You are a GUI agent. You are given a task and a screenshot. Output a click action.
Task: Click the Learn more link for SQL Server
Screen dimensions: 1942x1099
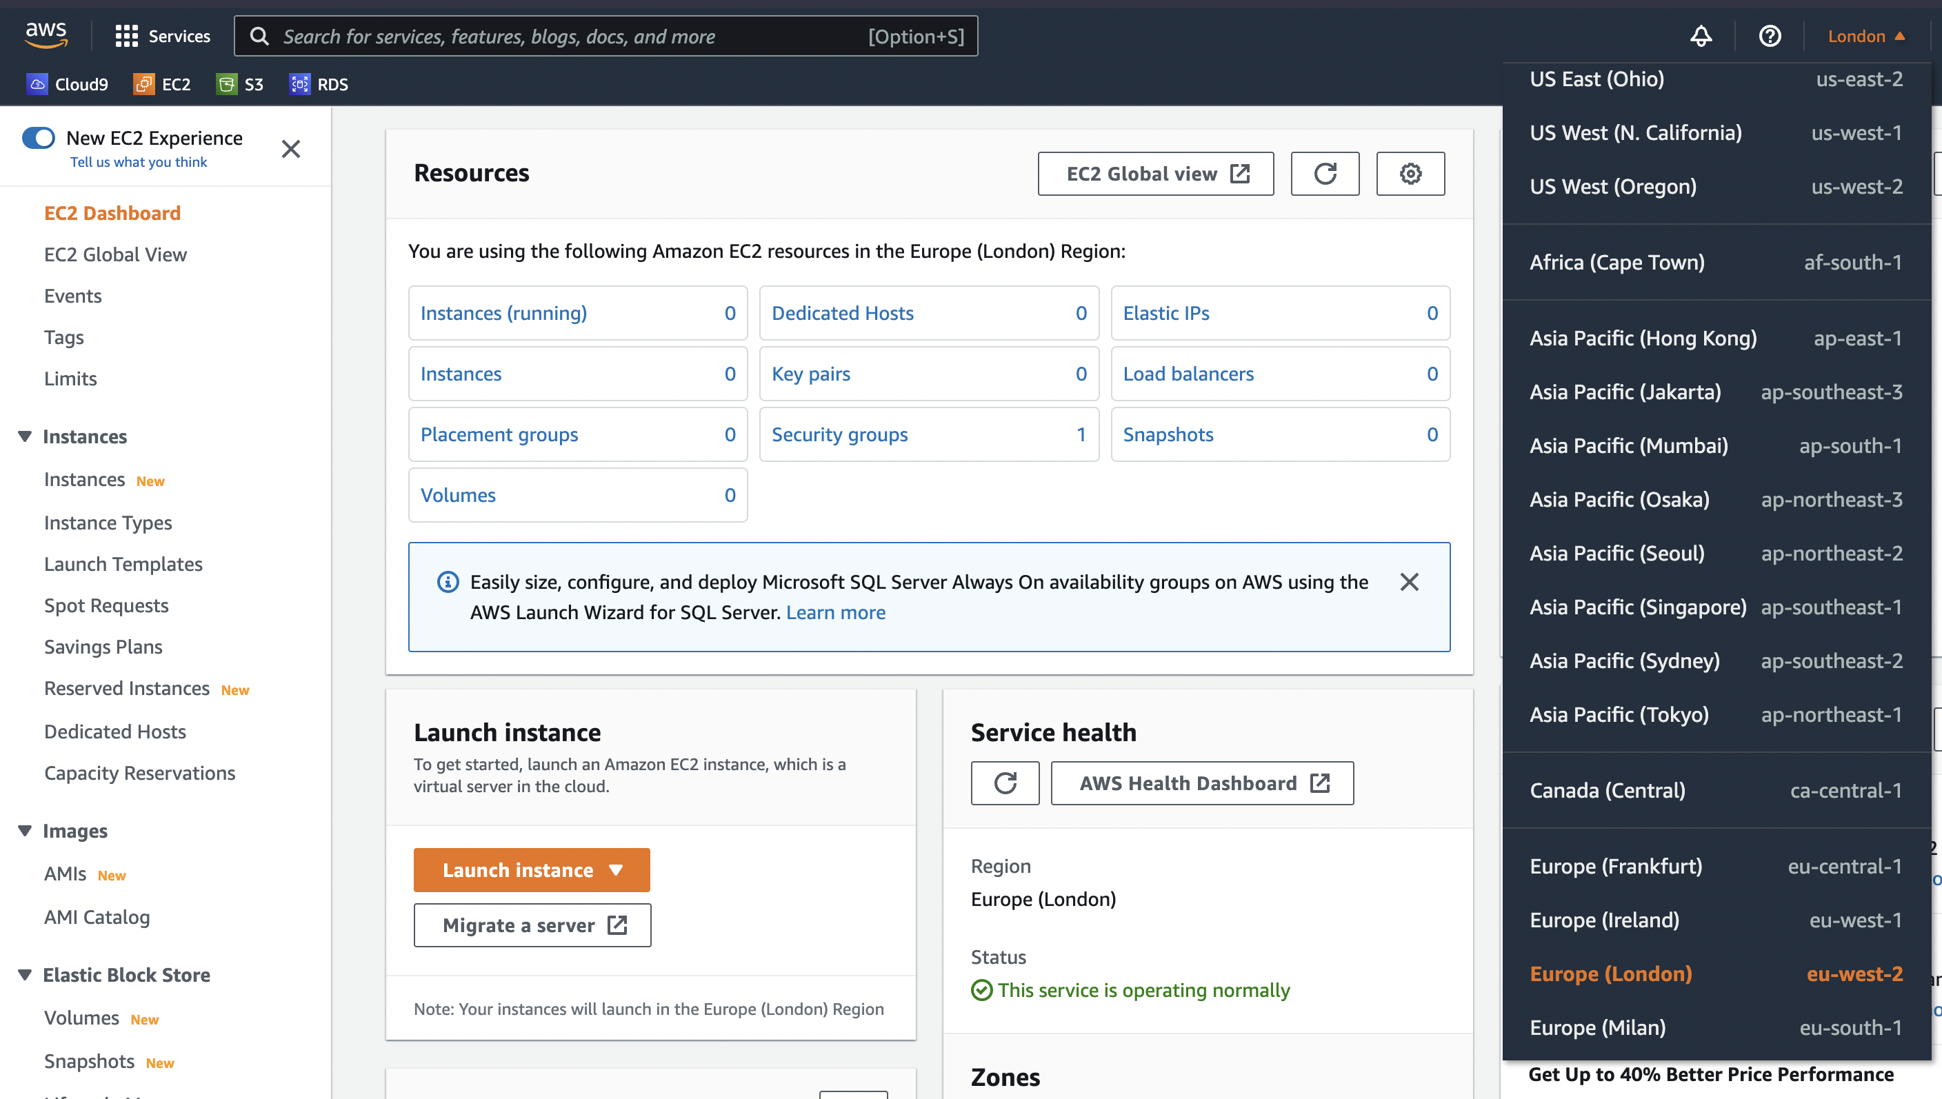pos(835,612)
